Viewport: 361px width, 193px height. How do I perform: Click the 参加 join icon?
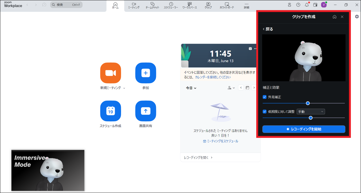[146, 73]
